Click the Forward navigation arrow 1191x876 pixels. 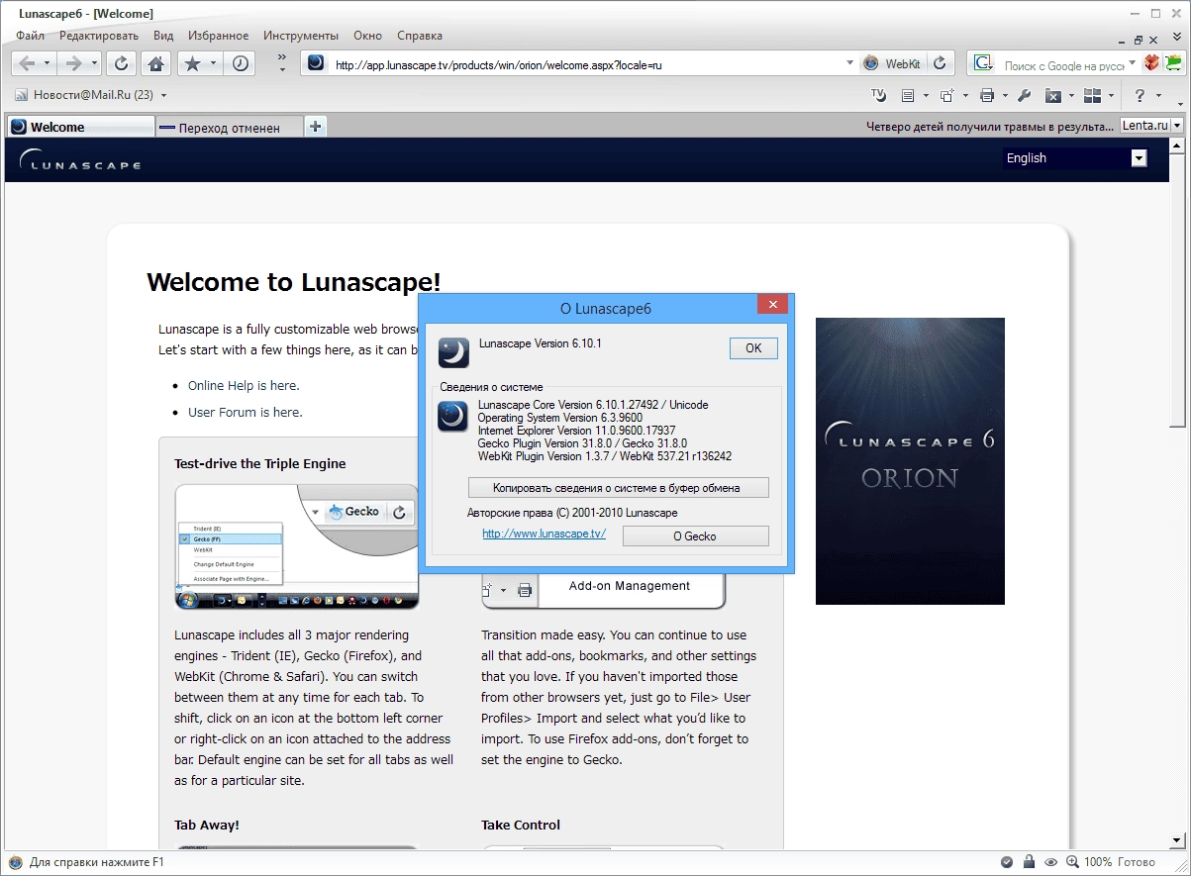72,63
